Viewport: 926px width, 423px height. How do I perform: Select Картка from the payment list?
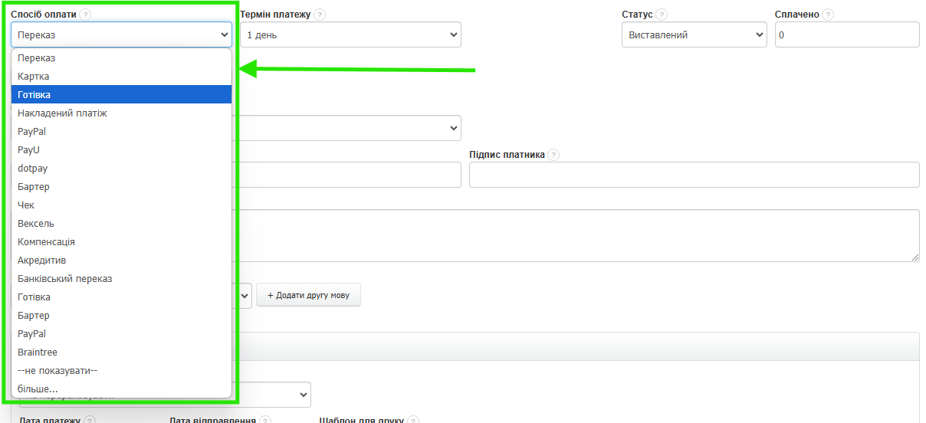[34, 77]
